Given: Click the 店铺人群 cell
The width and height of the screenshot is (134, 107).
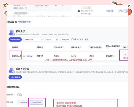Looking at the screenshot, I should tap(40, 56).
